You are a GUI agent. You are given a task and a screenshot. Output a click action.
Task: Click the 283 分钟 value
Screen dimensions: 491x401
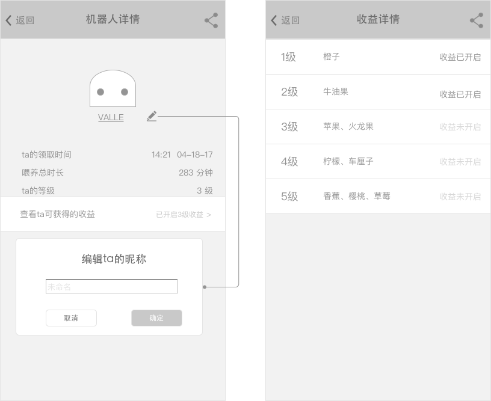(x=196, y=173)
